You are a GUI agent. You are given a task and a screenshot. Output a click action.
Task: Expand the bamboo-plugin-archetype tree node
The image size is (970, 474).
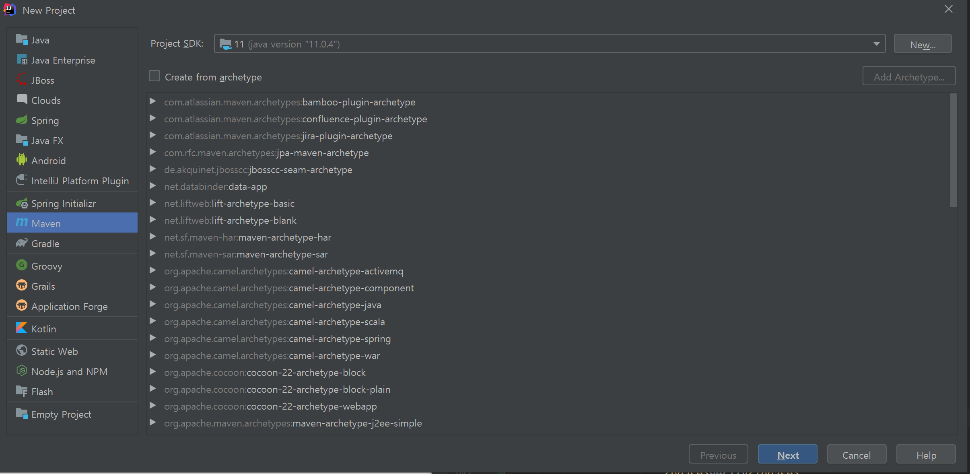153,101
